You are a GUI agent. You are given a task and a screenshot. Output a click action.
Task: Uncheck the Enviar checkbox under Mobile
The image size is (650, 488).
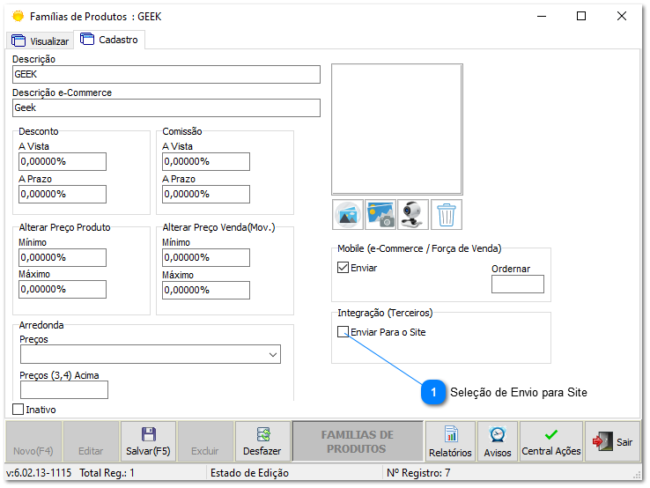pyautogui.click(x=343, y=268)
